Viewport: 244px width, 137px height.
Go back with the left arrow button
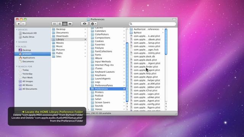tap(19, 24)
